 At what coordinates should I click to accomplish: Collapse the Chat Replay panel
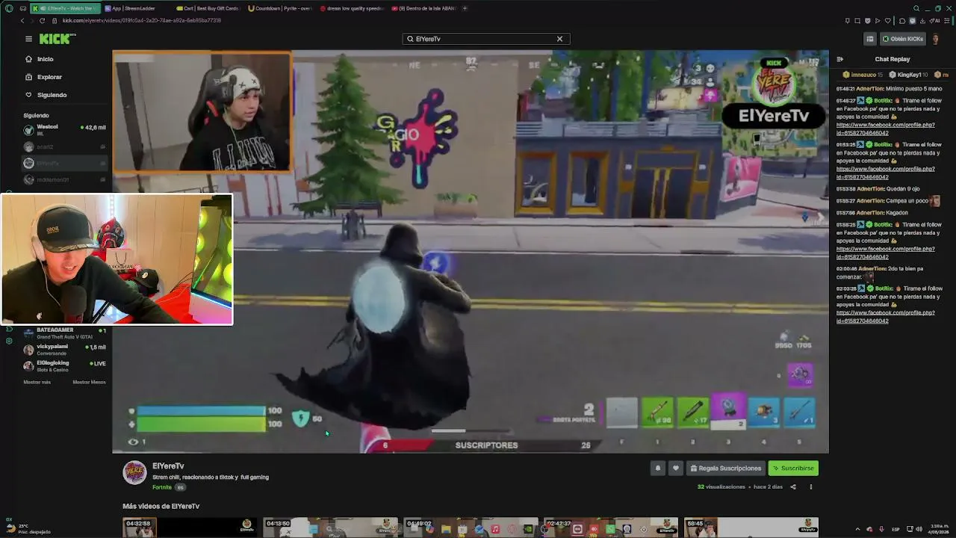(840, 59)
